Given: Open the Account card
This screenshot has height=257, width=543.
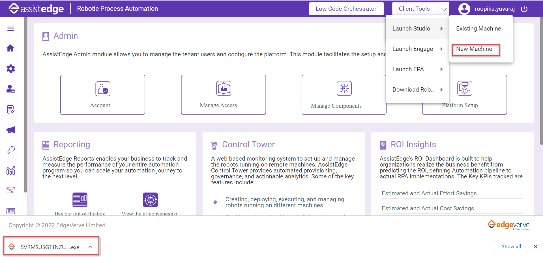Looking at the screenshot, I should pyautogui.click(x=103, y=95).
